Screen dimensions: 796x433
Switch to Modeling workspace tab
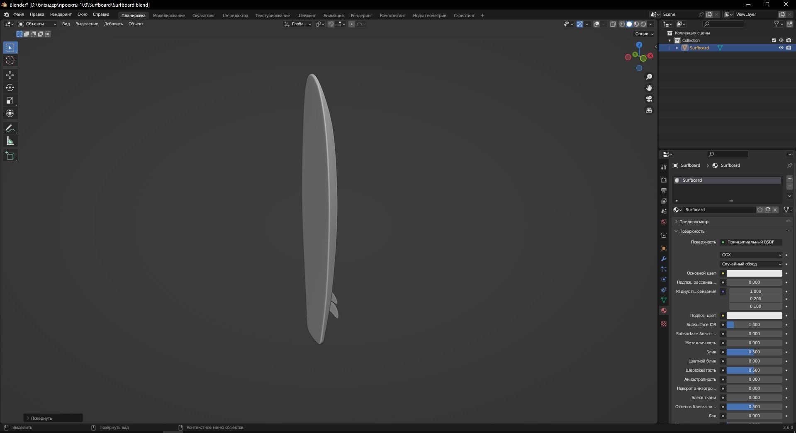pyautogui.click(x=169, y=16)
